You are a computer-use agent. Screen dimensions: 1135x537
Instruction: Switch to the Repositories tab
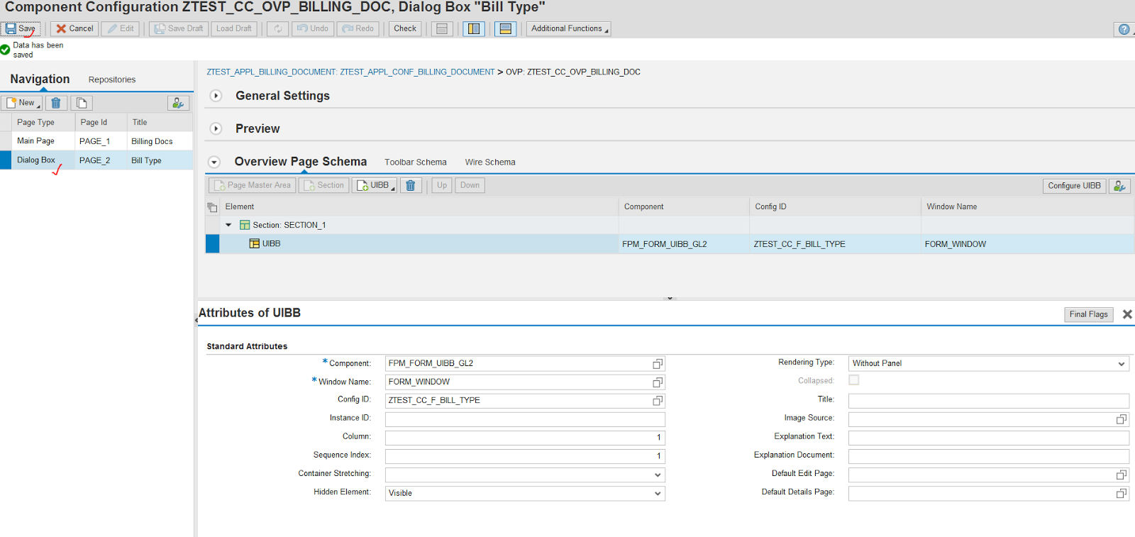tap(112, 79)
